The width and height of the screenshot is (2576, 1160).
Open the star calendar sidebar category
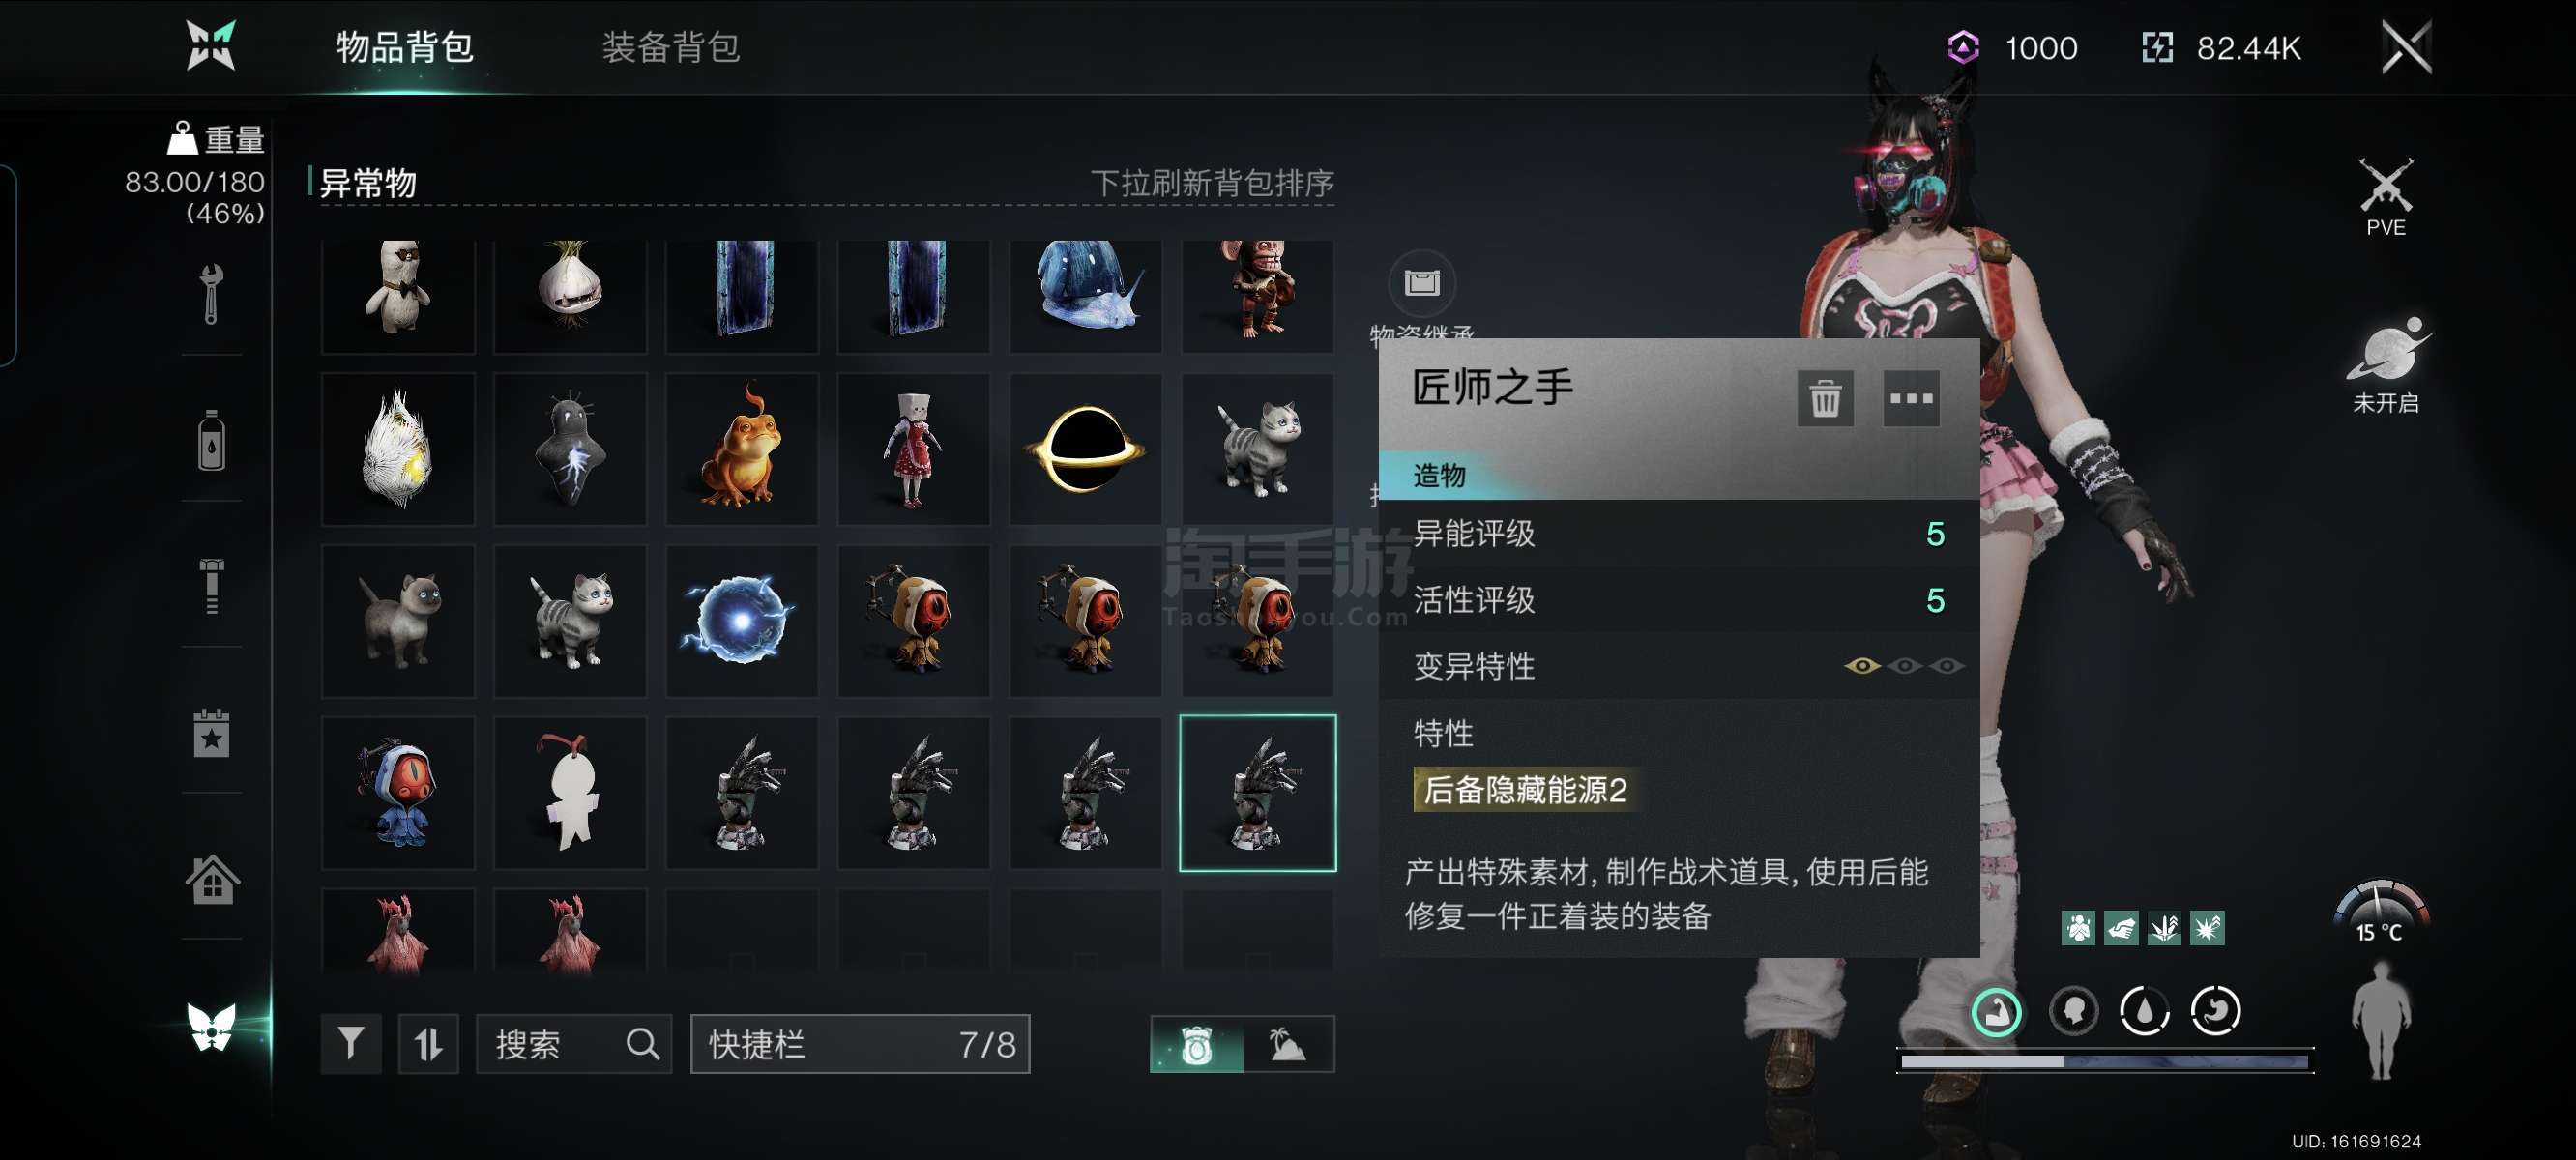click(x=211, y=733)
